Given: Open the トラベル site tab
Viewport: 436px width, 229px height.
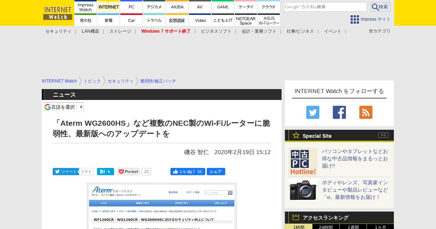Looking at the screenshot, I should click(154, 20).
